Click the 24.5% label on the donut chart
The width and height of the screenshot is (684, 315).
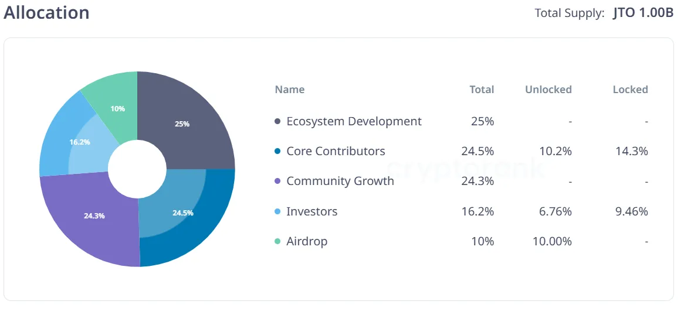click(x=182, y=213)
